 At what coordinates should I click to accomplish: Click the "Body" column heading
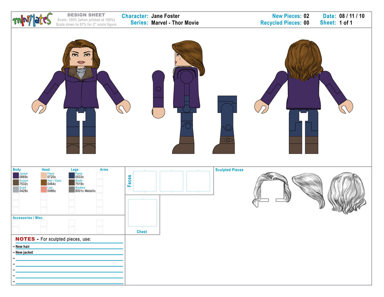17,169
